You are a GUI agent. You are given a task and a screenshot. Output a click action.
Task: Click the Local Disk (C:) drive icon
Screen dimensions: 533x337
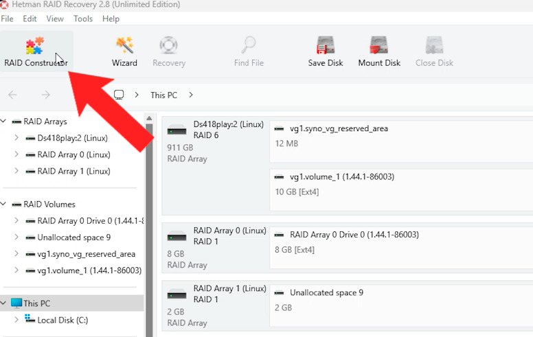(x=30, y=319)
